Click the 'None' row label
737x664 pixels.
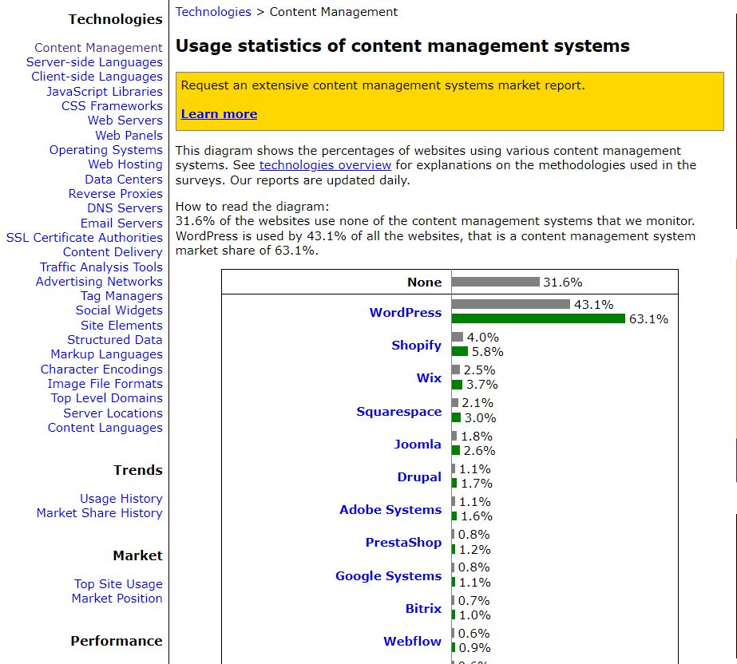425,283
